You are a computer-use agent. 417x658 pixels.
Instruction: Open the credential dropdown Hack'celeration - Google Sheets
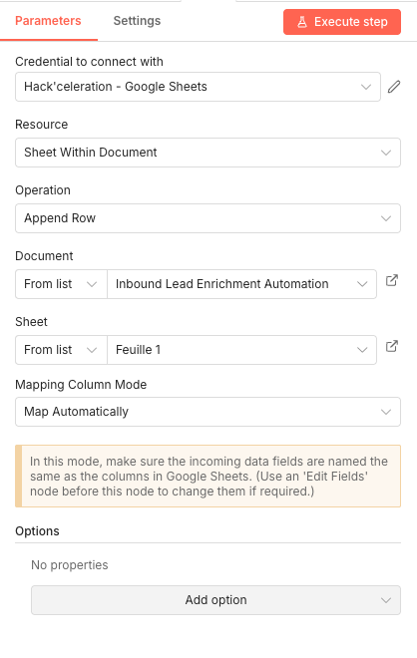point(198,87)
